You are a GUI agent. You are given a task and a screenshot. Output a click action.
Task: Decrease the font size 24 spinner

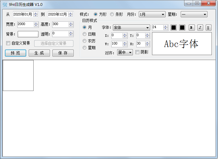coord(166,29)
